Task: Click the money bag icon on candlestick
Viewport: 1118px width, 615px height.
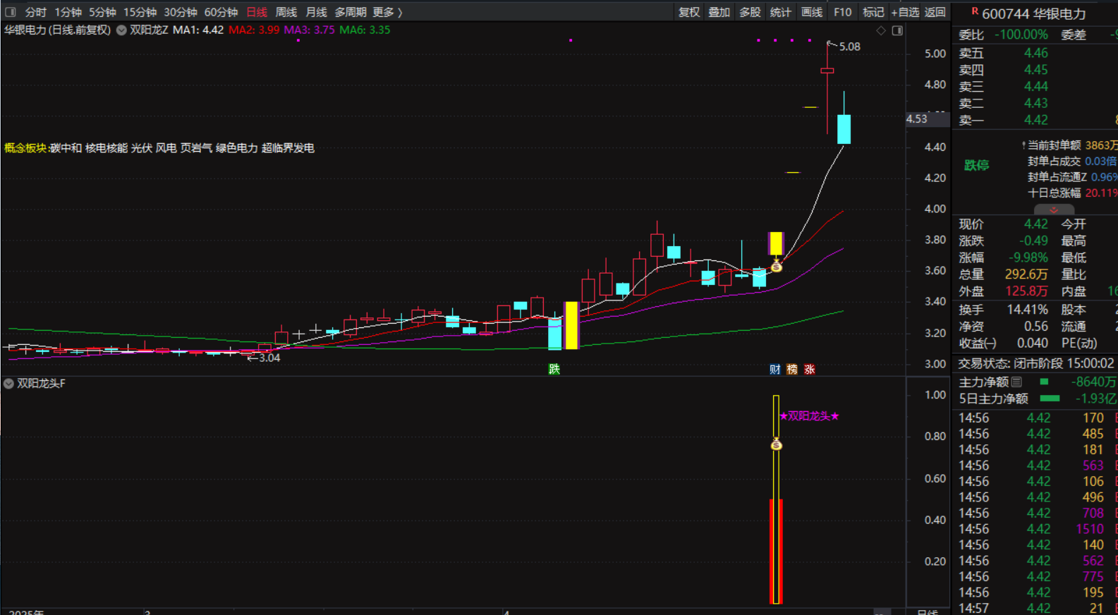Action: (x=777, y=267)
